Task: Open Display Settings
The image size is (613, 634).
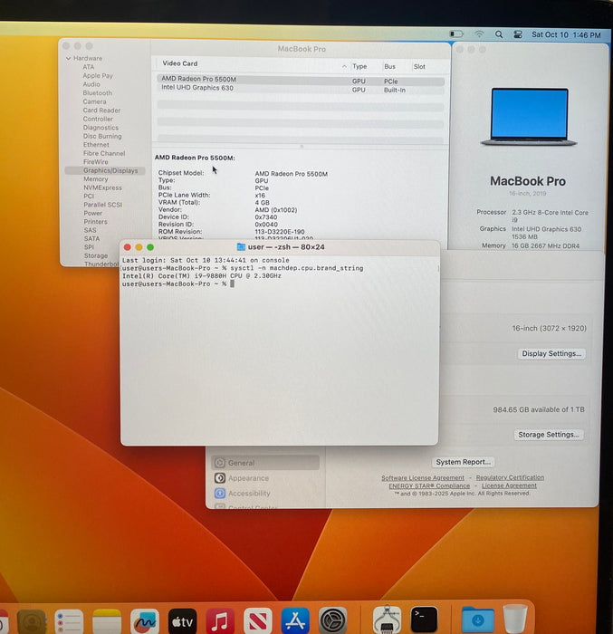Action: [551, 353]
